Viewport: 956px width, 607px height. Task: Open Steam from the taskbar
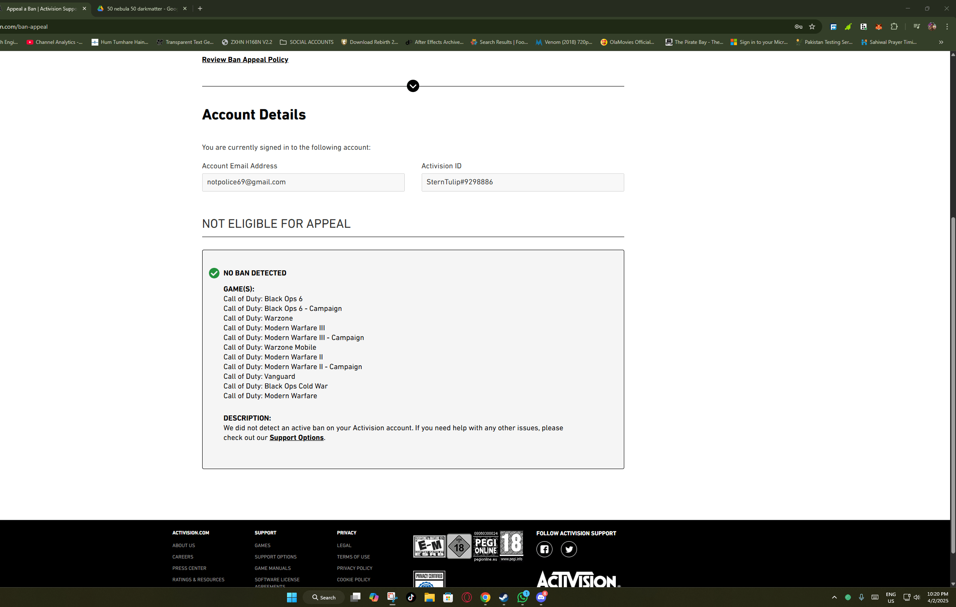(504, 597)
